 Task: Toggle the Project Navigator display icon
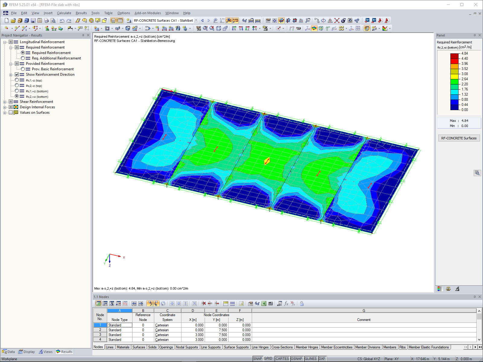113,21
